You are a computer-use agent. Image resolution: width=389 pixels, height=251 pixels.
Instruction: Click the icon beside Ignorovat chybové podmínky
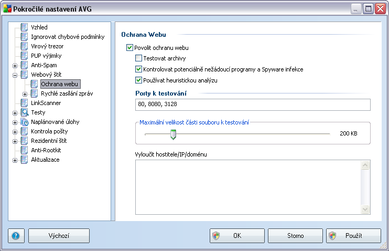[24, 37]
